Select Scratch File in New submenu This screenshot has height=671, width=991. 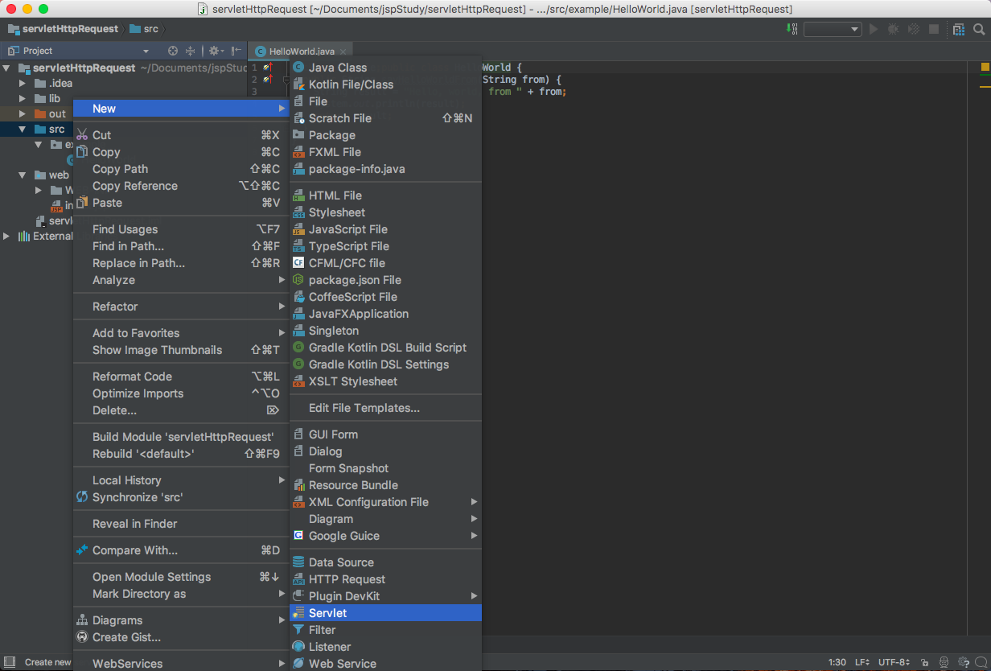pyautogui.click(x=385, y=118)
